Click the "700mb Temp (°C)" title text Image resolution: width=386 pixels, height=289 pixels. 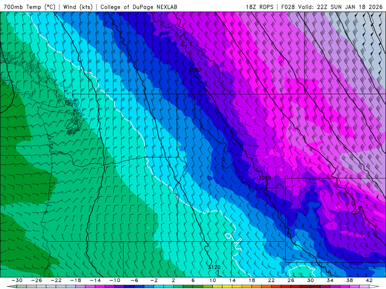coord(29,7)
